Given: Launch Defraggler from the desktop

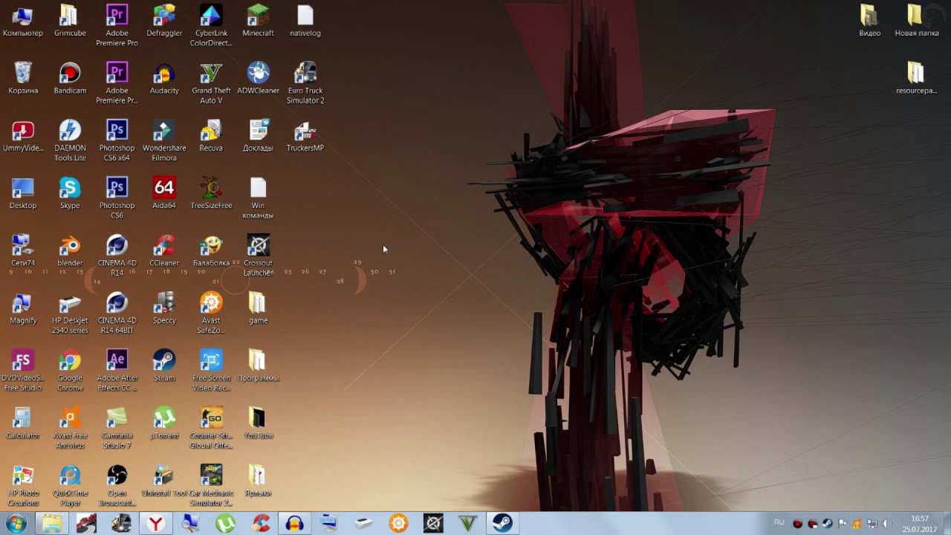Looking at the screenshot, I should 164,22.
